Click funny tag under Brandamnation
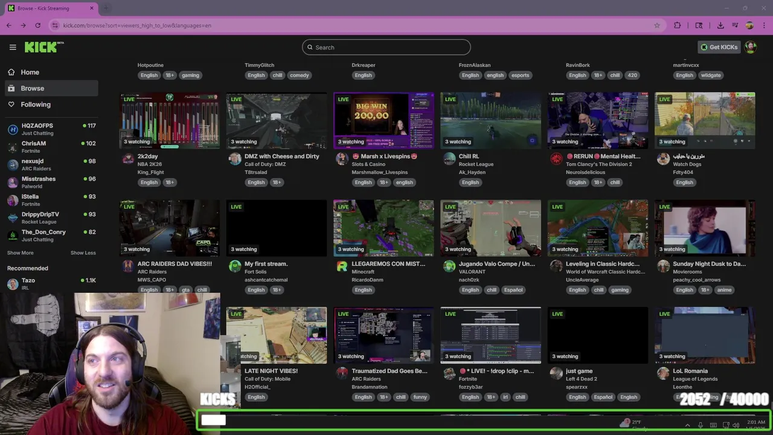This screenshot has width=773, height=435. [x=420, y=397]
